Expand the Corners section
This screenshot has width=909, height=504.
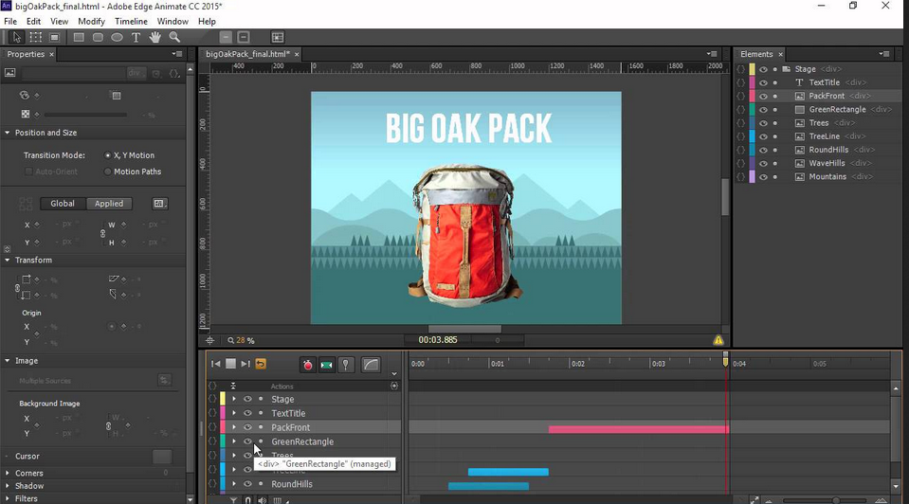click(8, 473)
